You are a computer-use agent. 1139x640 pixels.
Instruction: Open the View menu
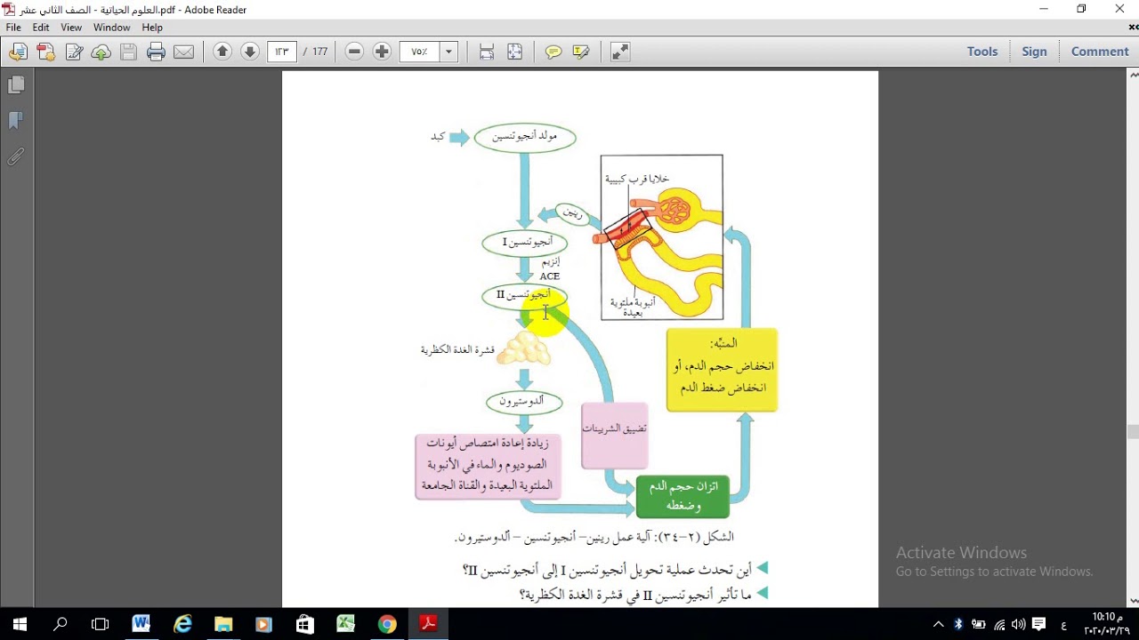tap(71, 28)
